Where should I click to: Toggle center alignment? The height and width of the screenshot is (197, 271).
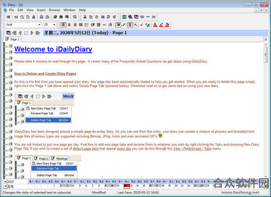coord(69,25)
